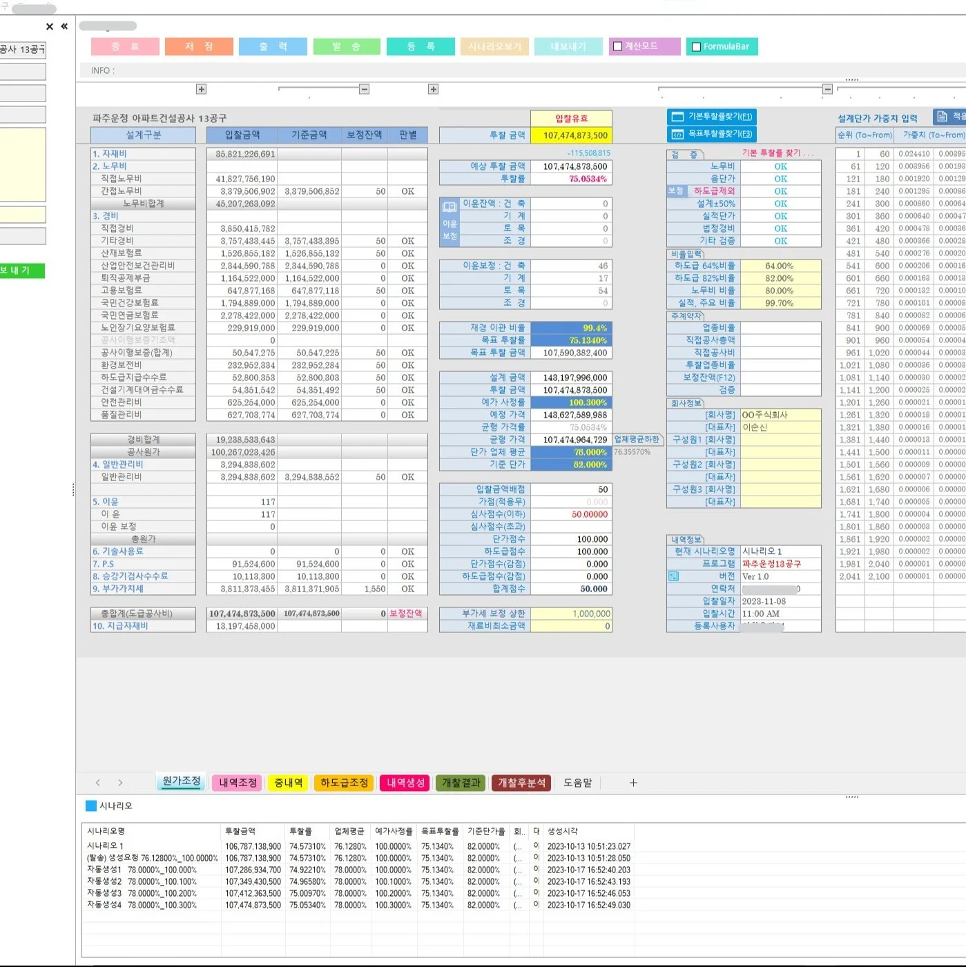Click the orange 저장 button
The image size is (966, 967).
point(199,46)
